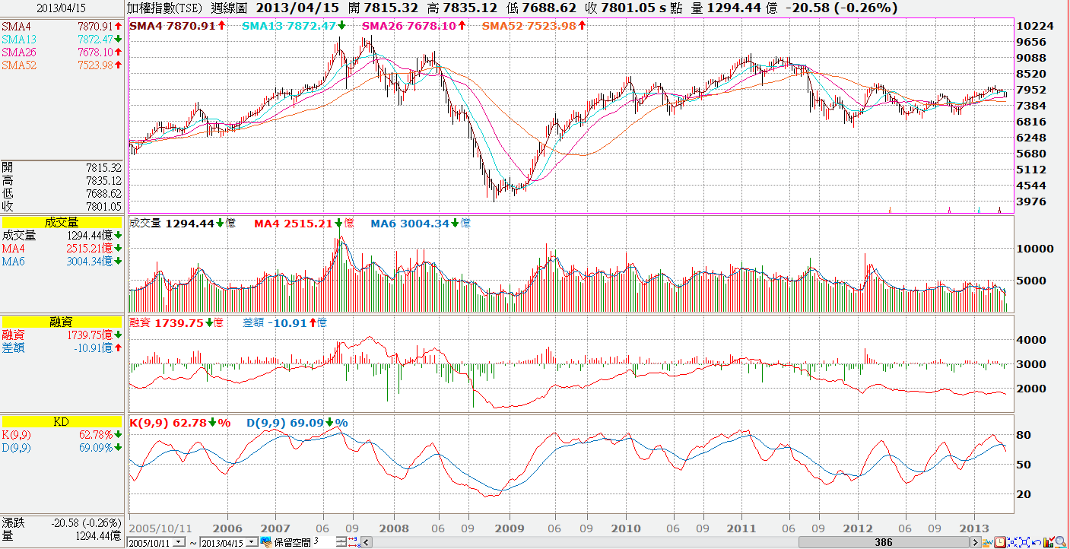
Task: Open the start date 2005/10/11 dropdown
Action: [179, 542]
